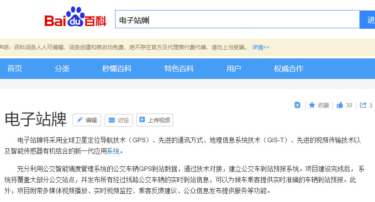Select the 权威合作 navigation item
Viewport: 375px width, 202px height.
point(289,69)
